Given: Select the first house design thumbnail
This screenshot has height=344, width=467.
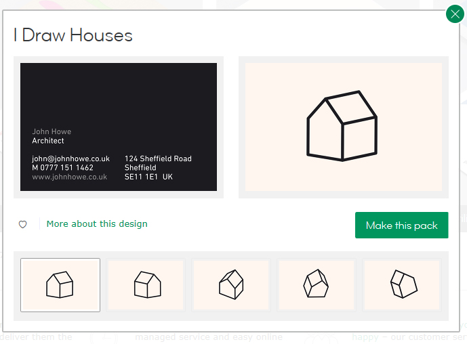Looking at the screenshot, I should pos(60,285).
